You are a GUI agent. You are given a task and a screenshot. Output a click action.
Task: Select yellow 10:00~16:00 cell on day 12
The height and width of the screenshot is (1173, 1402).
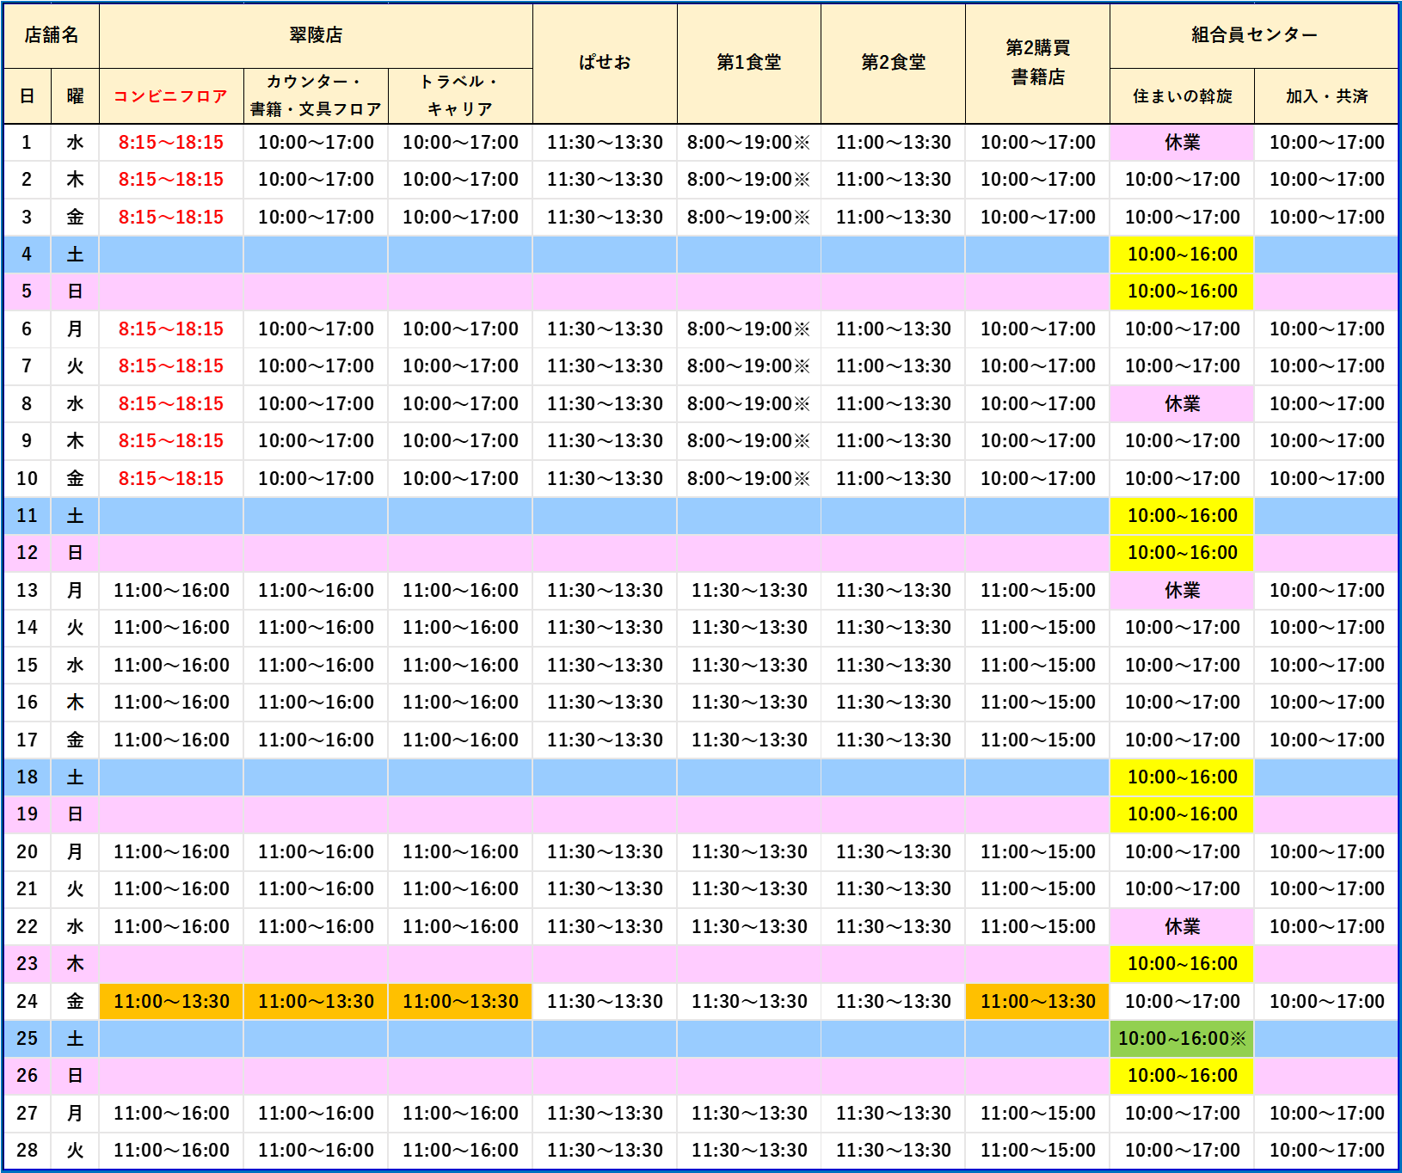click(x=1183, y=553)
